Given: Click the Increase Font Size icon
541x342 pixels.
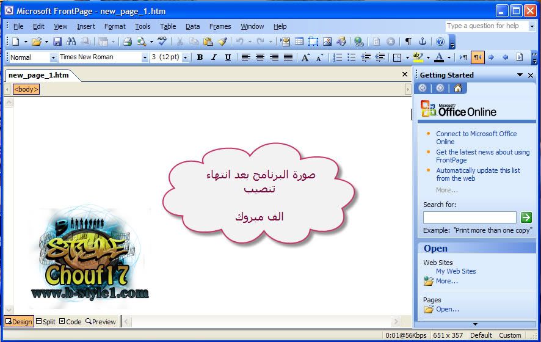Looking at the screenshot, I should 305,57.
